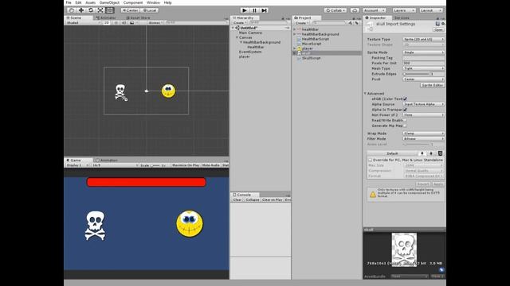Open Account button
The image size is (510, 286).
[374, 10]
